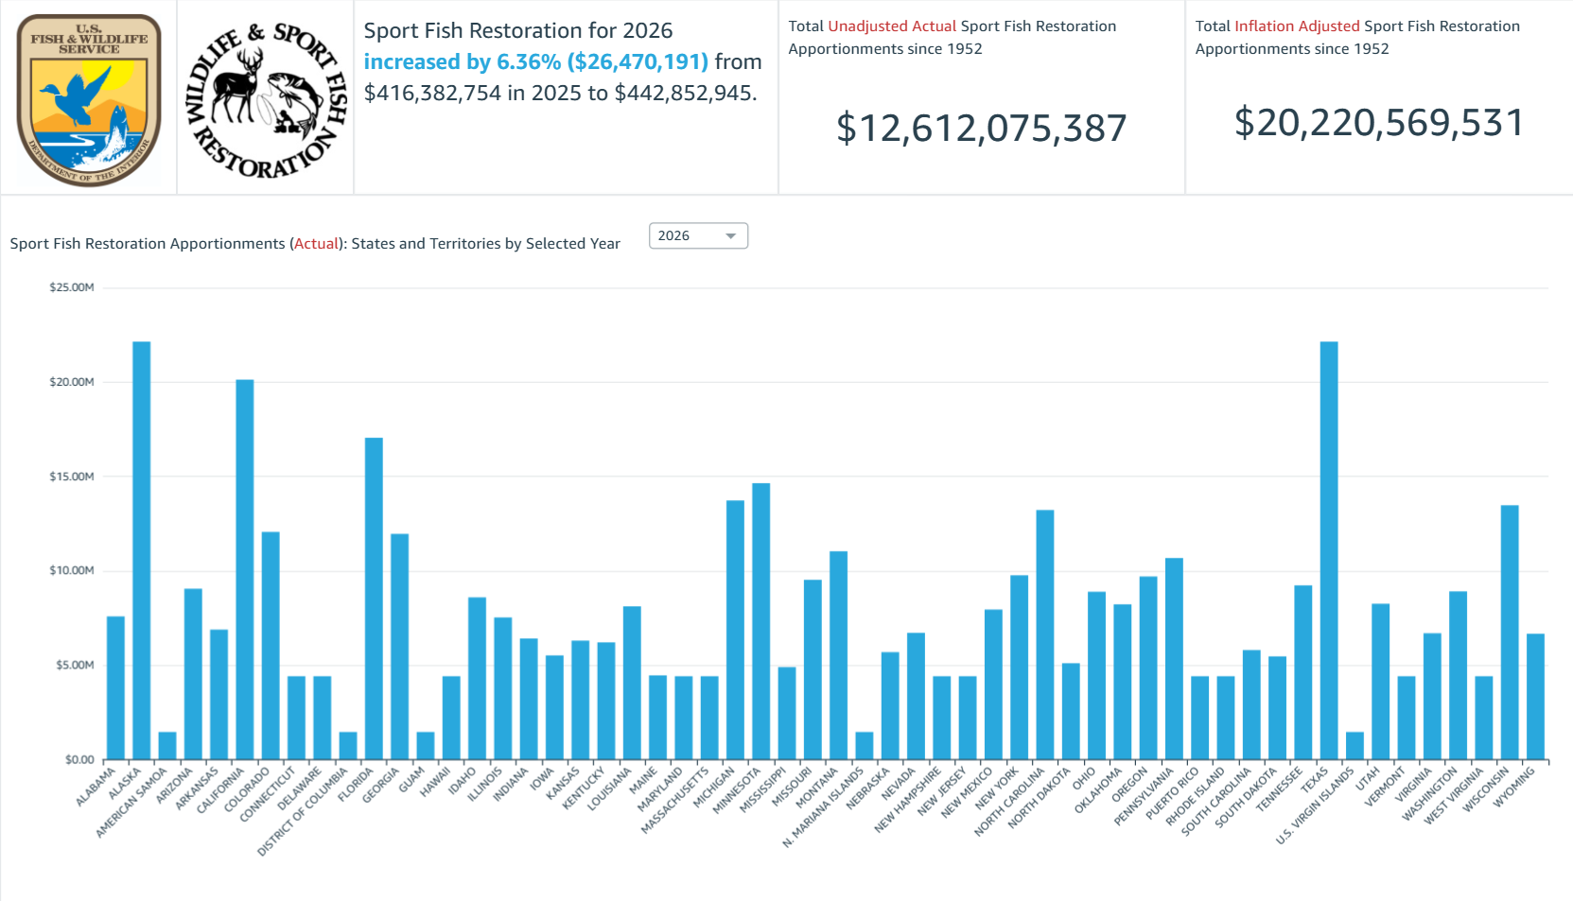Click the red 'Actual' label in chart title
Screen dimensions: 1573x901
(316, 243)
